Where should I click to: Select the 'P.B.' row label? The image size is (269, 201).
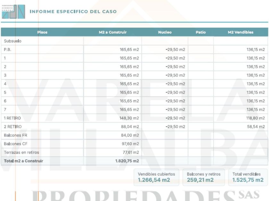(x=8, y=49)
